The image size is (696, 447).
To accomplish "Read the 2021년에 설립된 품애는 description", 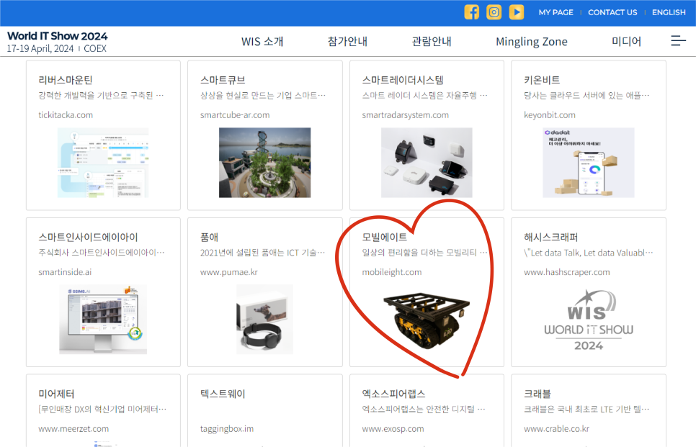I will click(x=263, y=253).
